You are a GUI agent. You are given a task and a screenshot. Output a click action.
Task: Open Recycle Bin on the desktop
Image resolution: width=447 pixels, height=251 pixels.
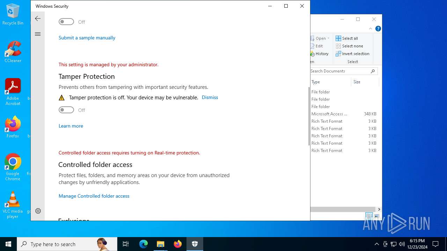coord(13,15)
